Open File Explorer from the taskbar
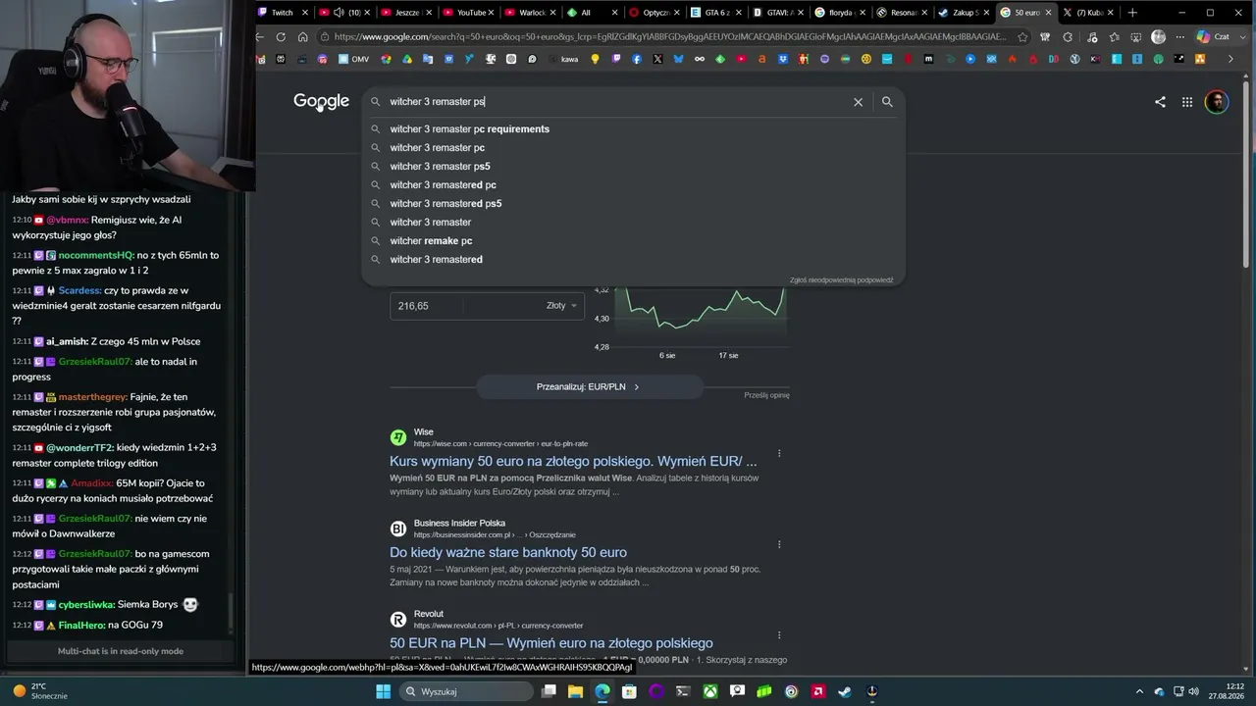Image resolution: width=1256 pixels, height=706 pixels. [x=575, y=691]
